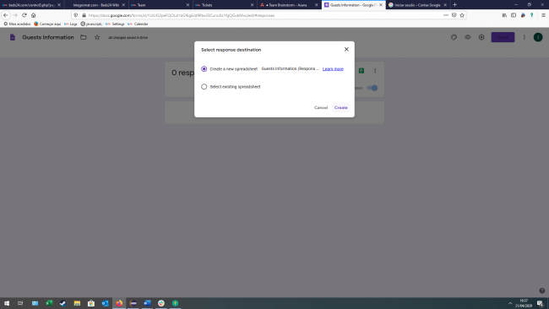Open Slack from the taskbar
549x309 pixels.
pos(161,303)
